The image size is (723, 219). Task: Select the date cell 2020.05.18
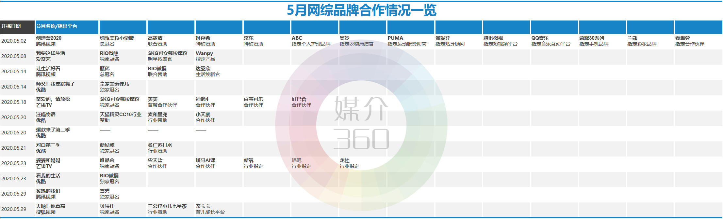[17, 102]
